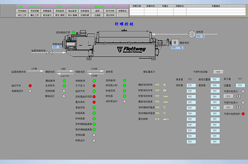Click the green 转速低低 indicator lamp

pyautogui.click(x=125, y=91)
